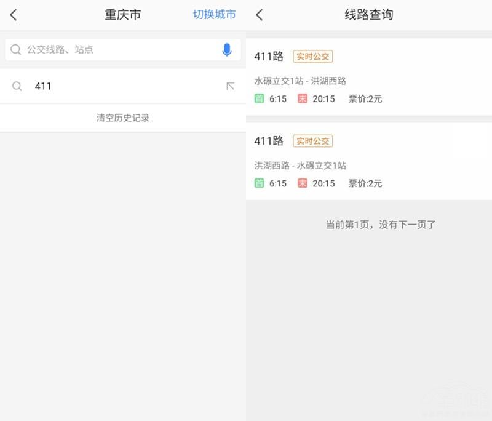The image size is (492, 421).
Task: Open the route 洪湖西路 - 水碾立交1站
Action: tap(300, 166)
